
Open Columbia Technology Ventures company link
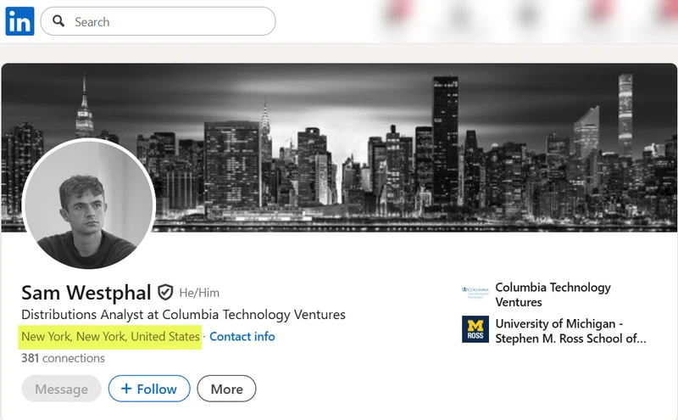tap(553, 294)
